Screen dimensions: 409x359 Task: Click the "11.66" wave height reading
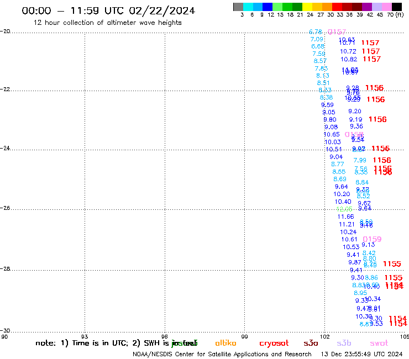coord(345,217)
